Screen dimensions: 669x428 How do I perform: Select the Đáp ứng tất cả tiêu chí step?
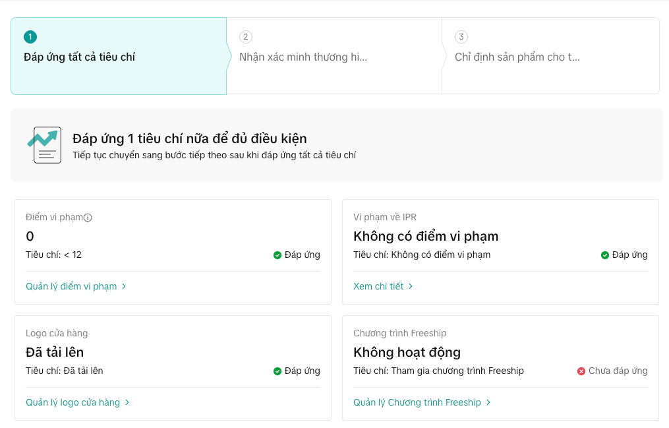click(x=79, y=57)
